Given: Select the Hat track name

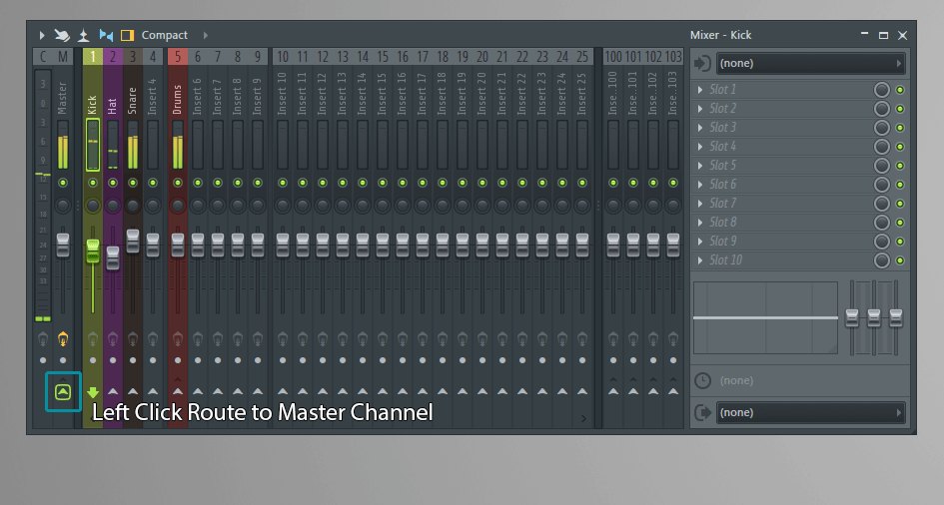Looking at the screenshot, I should tap(113, 107).
